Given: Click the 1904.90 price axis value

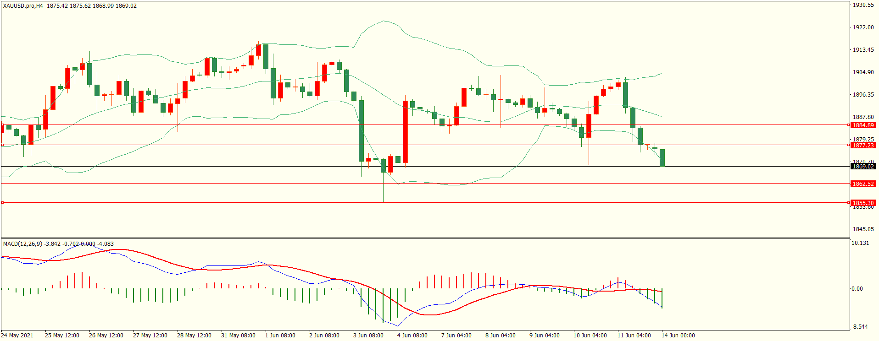Looking at the screenshot, I should point(863,72).
